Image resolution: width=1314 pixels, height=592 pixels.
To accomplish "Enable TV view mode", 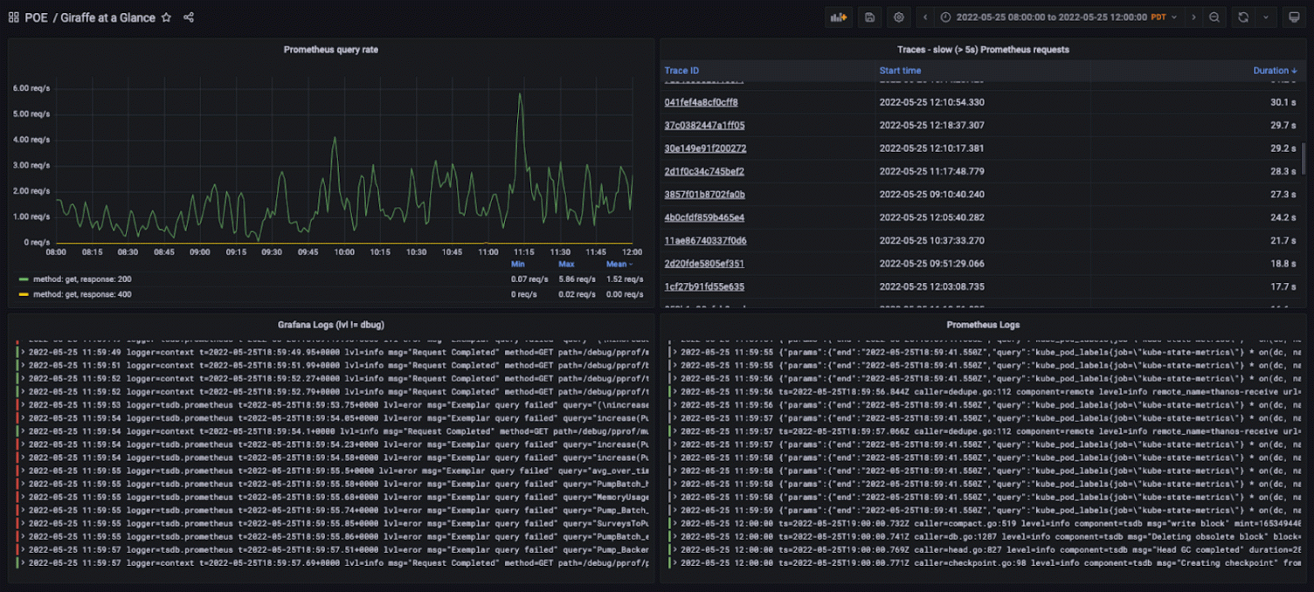I will (1296, 17).
